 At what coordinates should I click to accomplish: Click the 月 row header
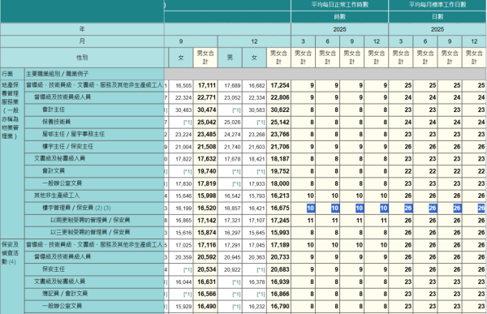tap(82, 41)
